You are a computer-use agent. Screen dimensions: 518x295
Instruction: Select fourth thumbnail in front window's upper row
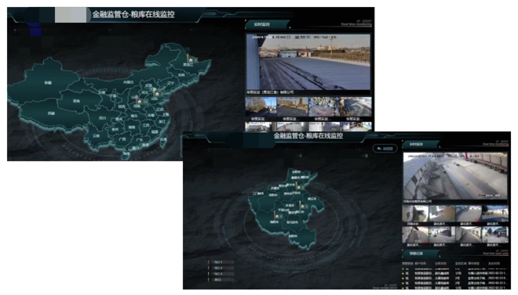(x=495, y=214)
